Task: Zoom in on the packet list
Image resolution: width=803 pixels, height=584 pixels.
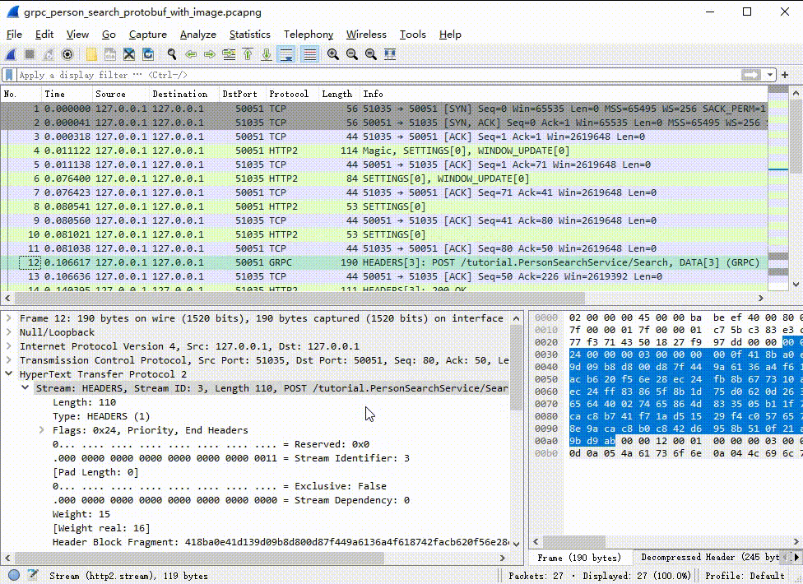Action: point(331,54)
